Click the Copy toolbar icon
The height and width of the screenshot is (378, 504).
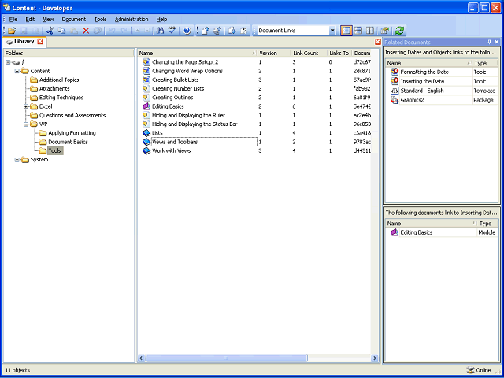point(61,31)
